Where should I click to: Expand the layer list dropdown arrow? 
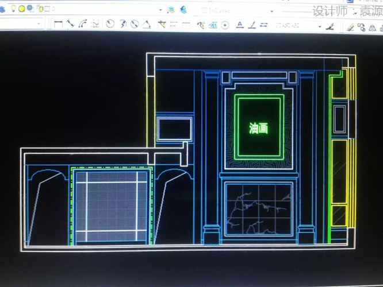161,9
